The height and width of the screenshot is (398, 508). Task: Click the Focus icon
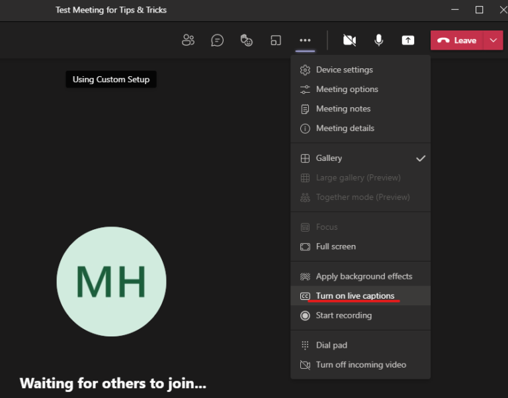[305, 227]
